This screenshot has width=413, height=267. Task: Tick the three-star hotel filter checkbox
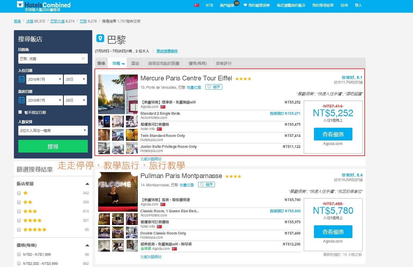tap(19, 211)
